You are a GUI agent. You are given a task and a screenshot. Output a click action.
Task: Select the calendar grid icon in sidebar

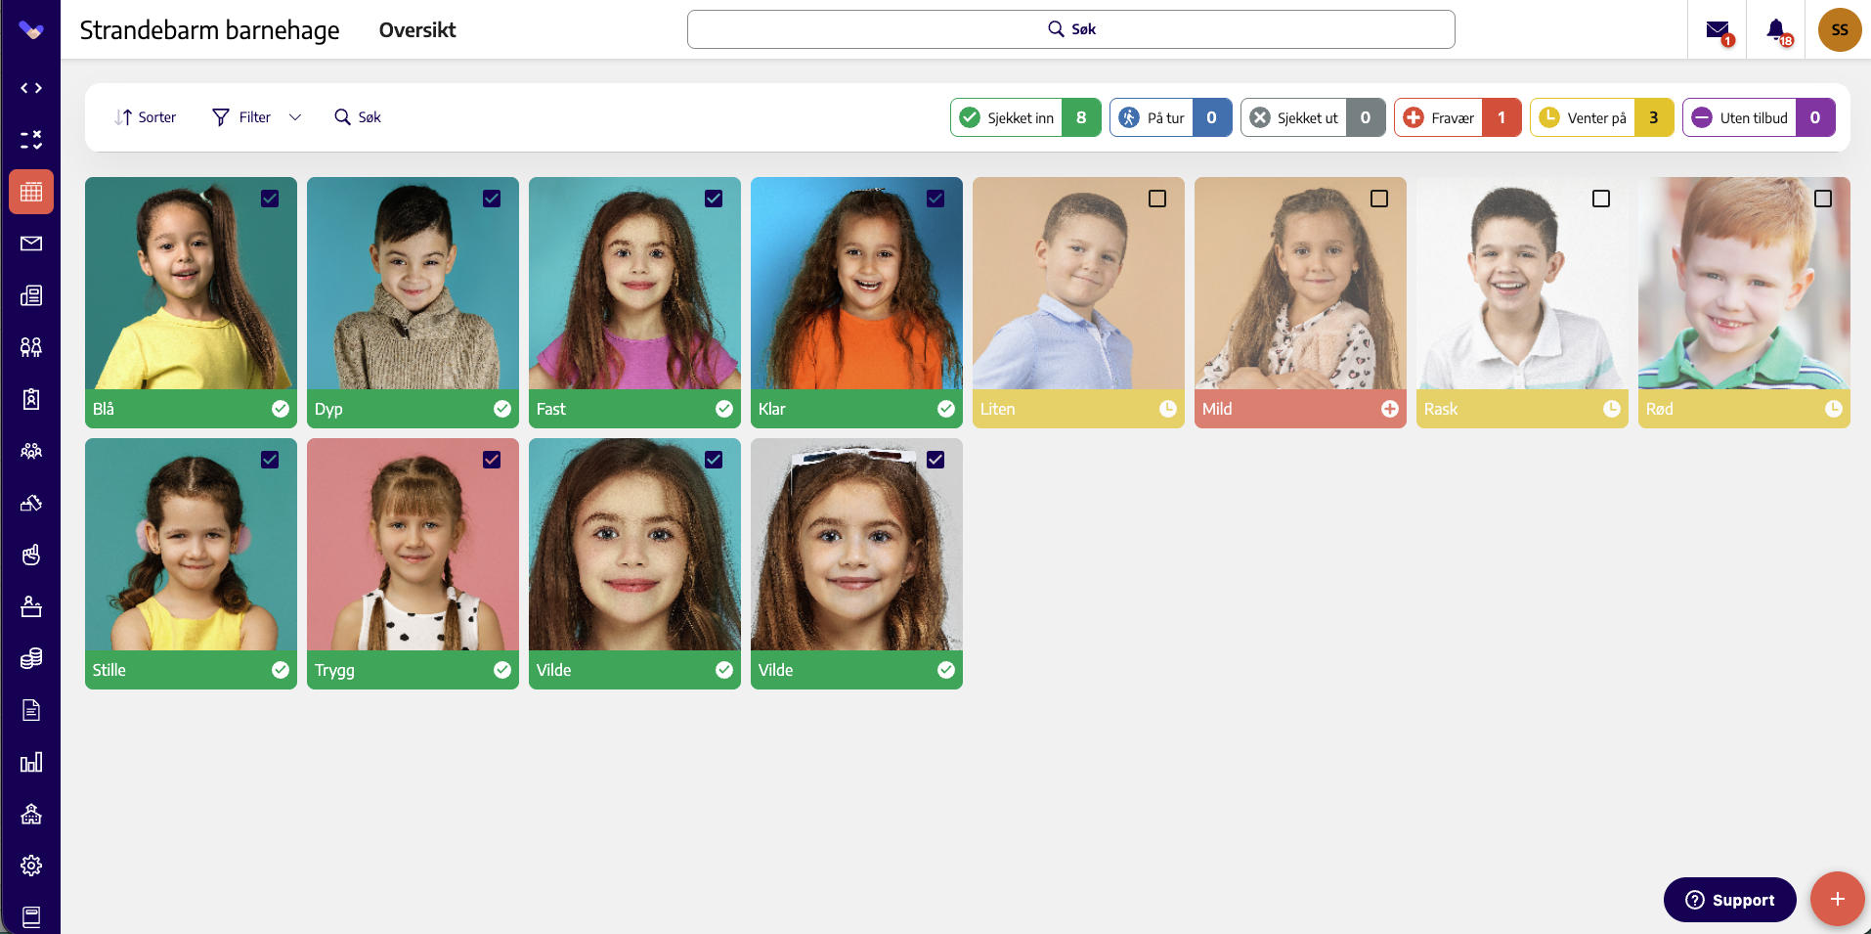click(31, 192)
